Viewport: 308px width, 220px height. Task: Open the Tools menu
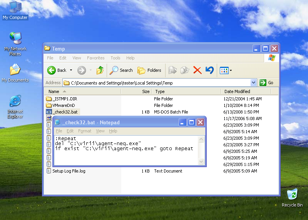pos(115,58)
